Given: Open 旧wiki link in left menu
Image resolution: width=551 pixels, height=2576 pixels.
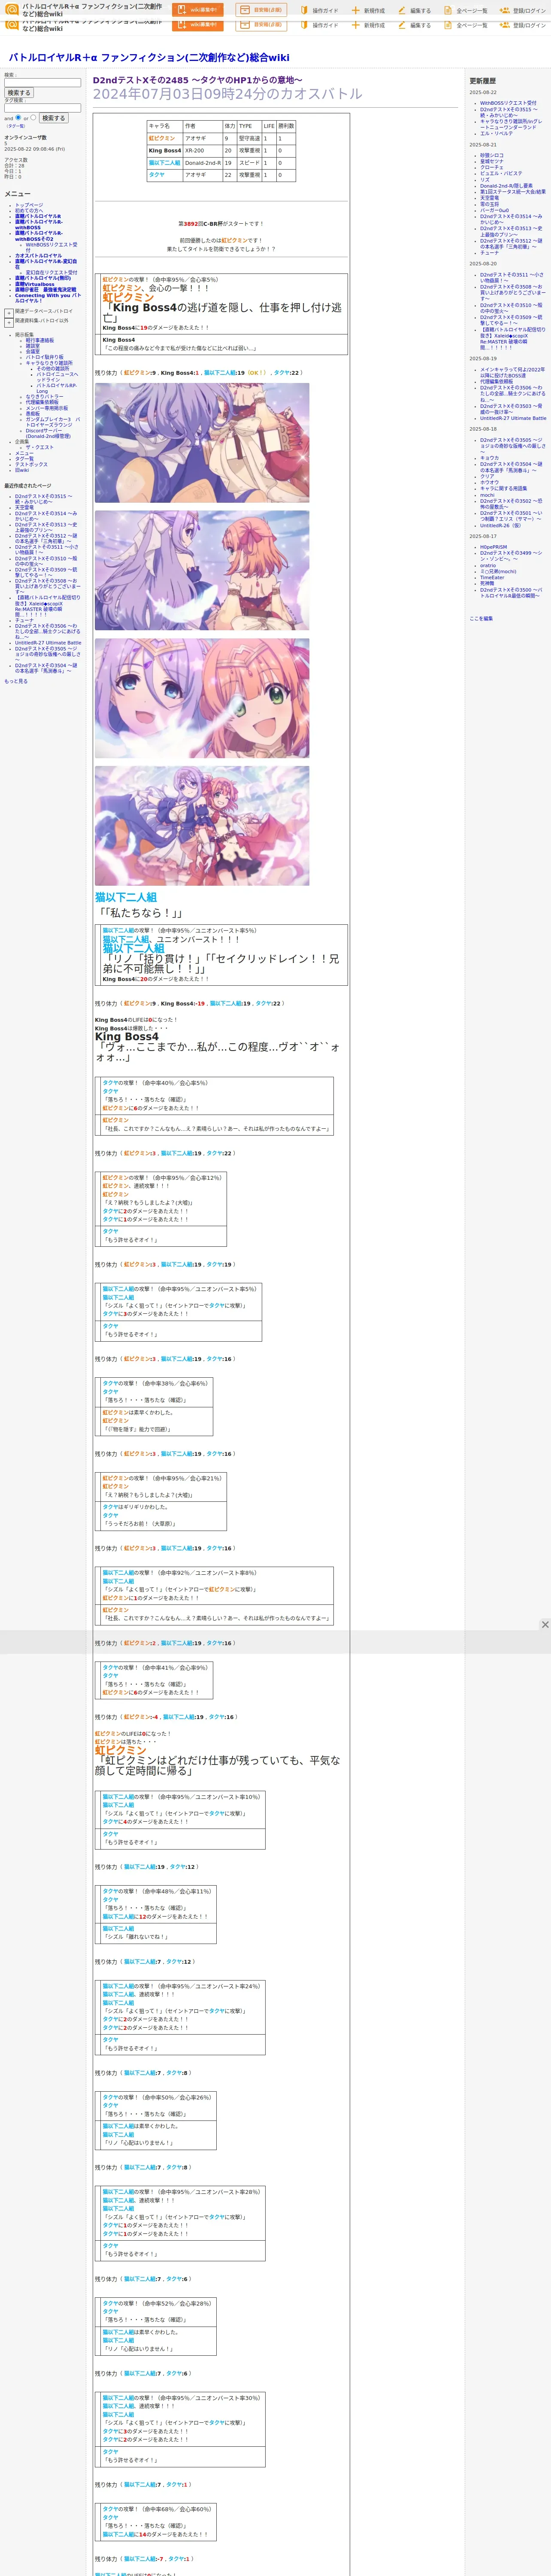Looking at the screenshot, I should click(22, 470).
